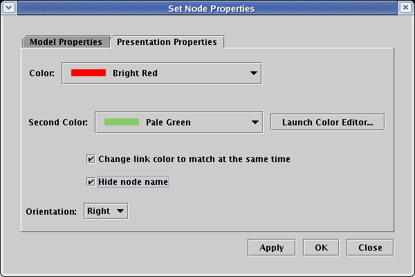Uncheck Change link color to match checkbox
The height and width of the screenshot is (277, 415).
91,159
